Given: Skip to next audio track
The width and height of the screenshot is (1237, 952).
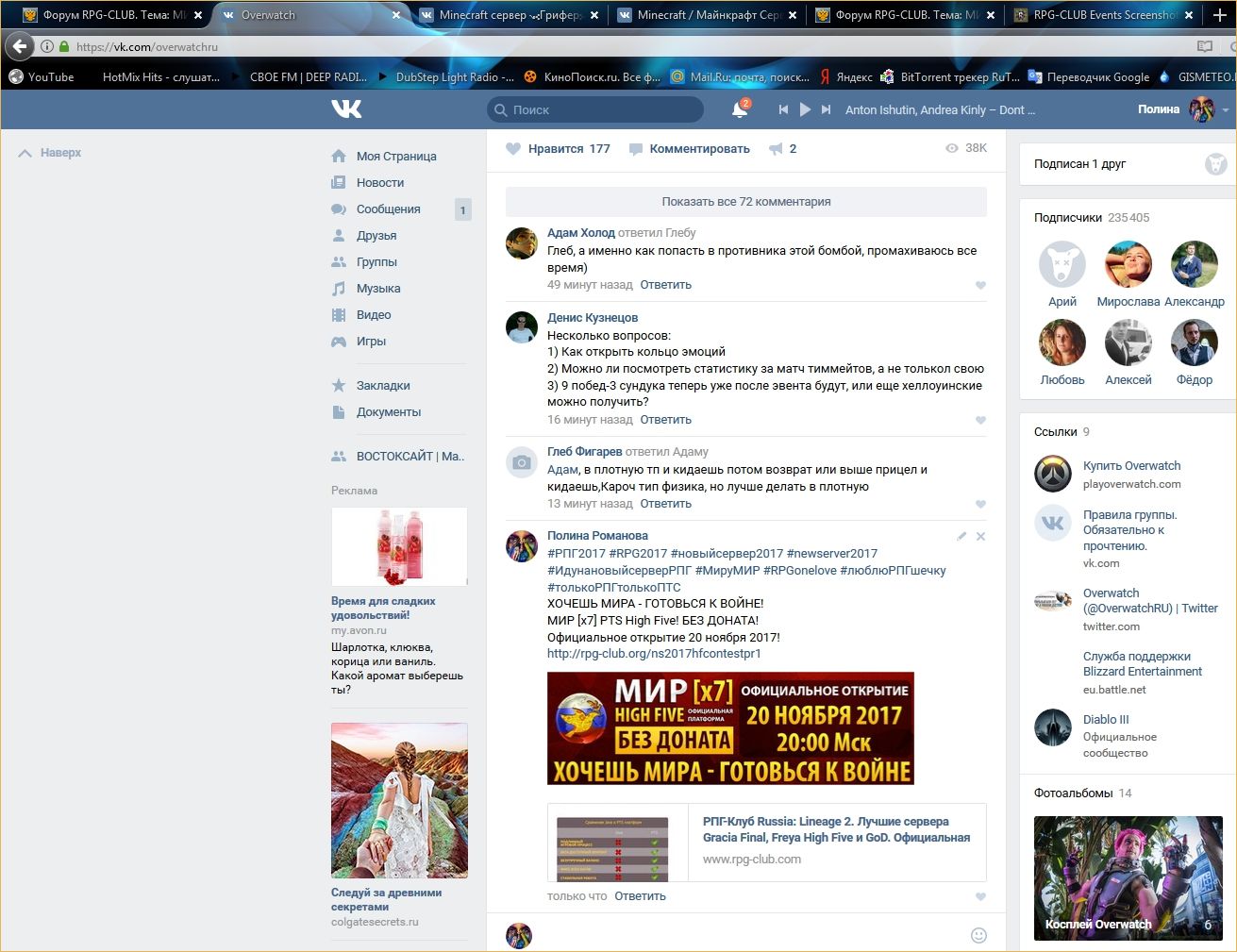Looking at the screenshot, I should tap(826, 109).
